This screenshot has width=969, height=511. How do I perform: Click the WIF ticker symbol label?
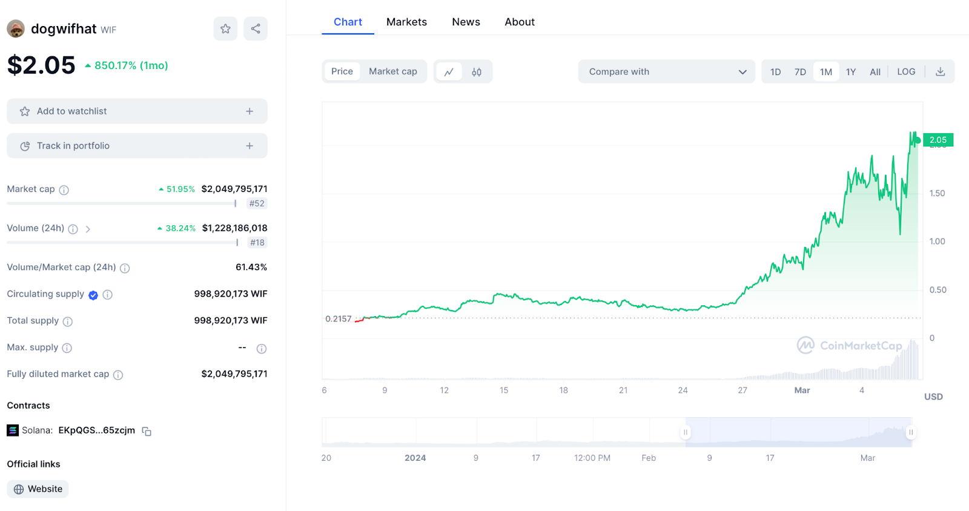click(x=108, y=30)
